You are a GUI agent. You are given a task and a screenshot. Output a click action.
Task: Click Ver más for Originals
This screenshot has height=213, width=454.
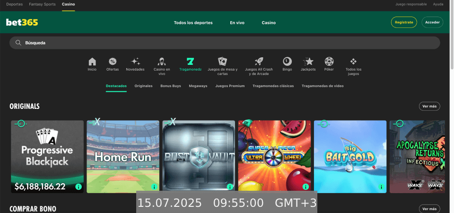(x=429, y=106)
